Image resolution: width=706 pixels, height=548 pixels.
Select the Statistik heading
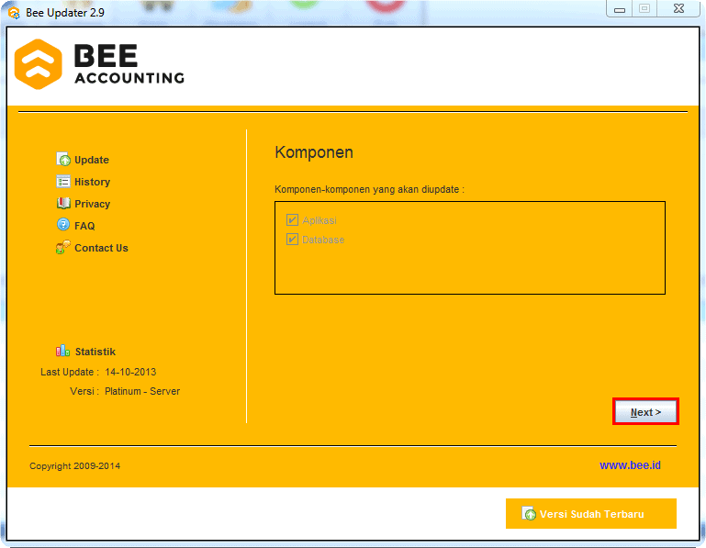95,352
